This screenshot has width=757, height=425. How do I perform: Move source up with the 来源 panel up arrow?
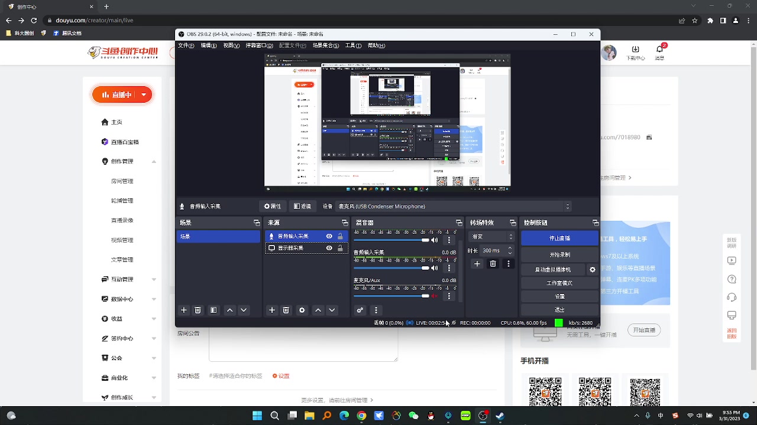click(x=318, y=310)
